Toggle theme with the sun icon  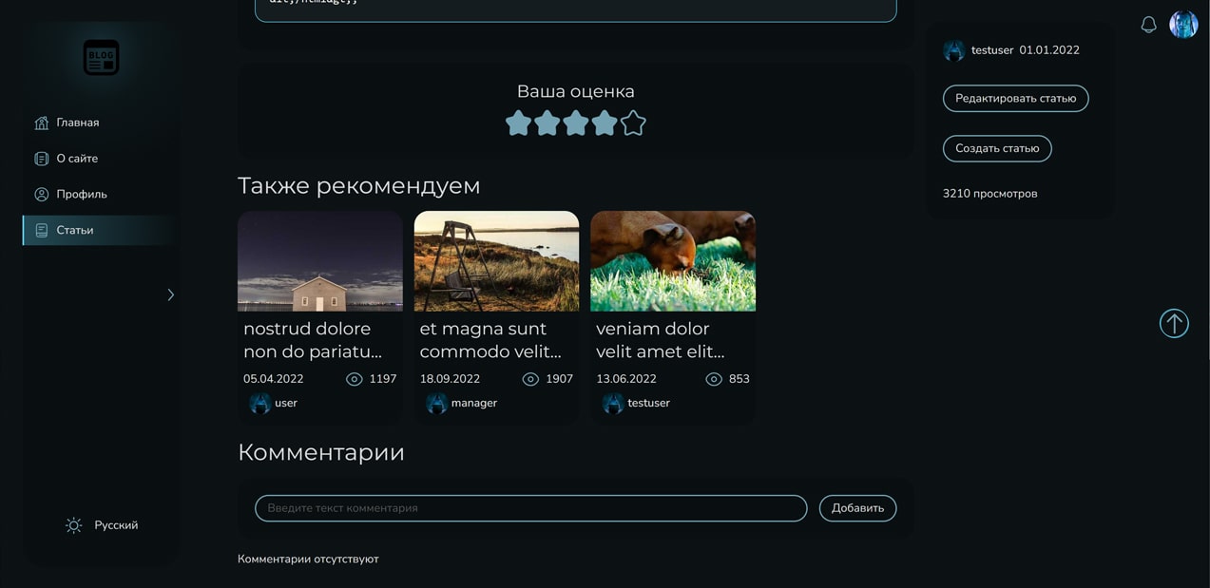click(73, 525)
